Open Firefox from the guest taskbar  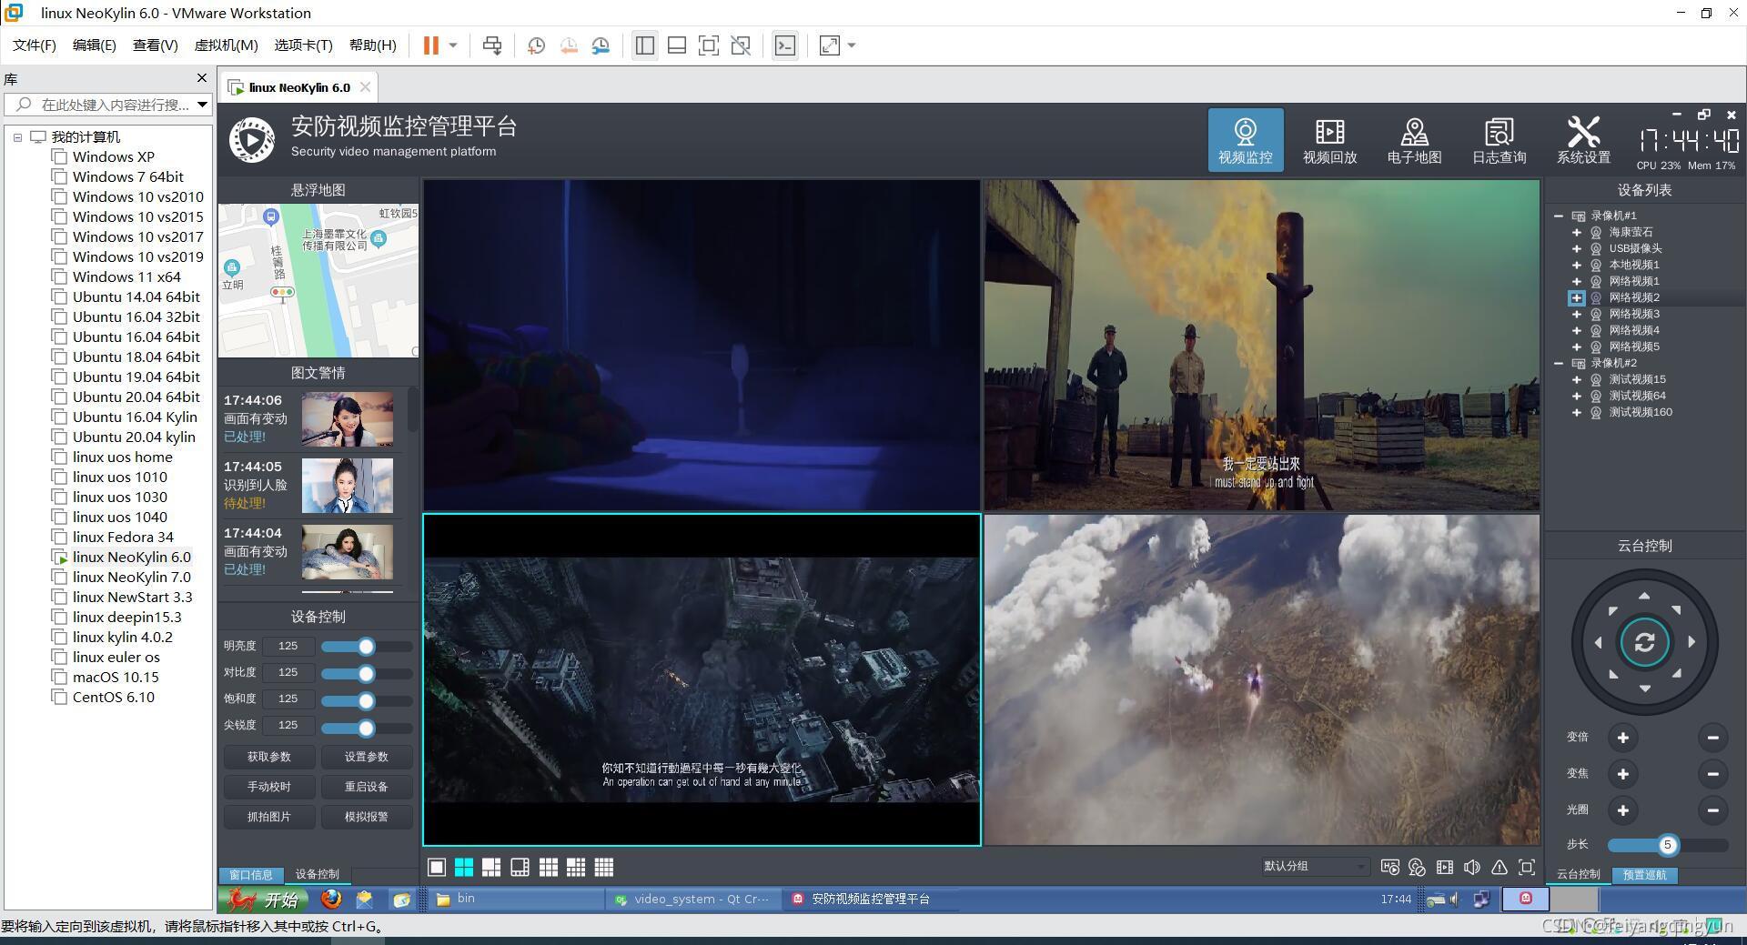[x=331, y=899]
